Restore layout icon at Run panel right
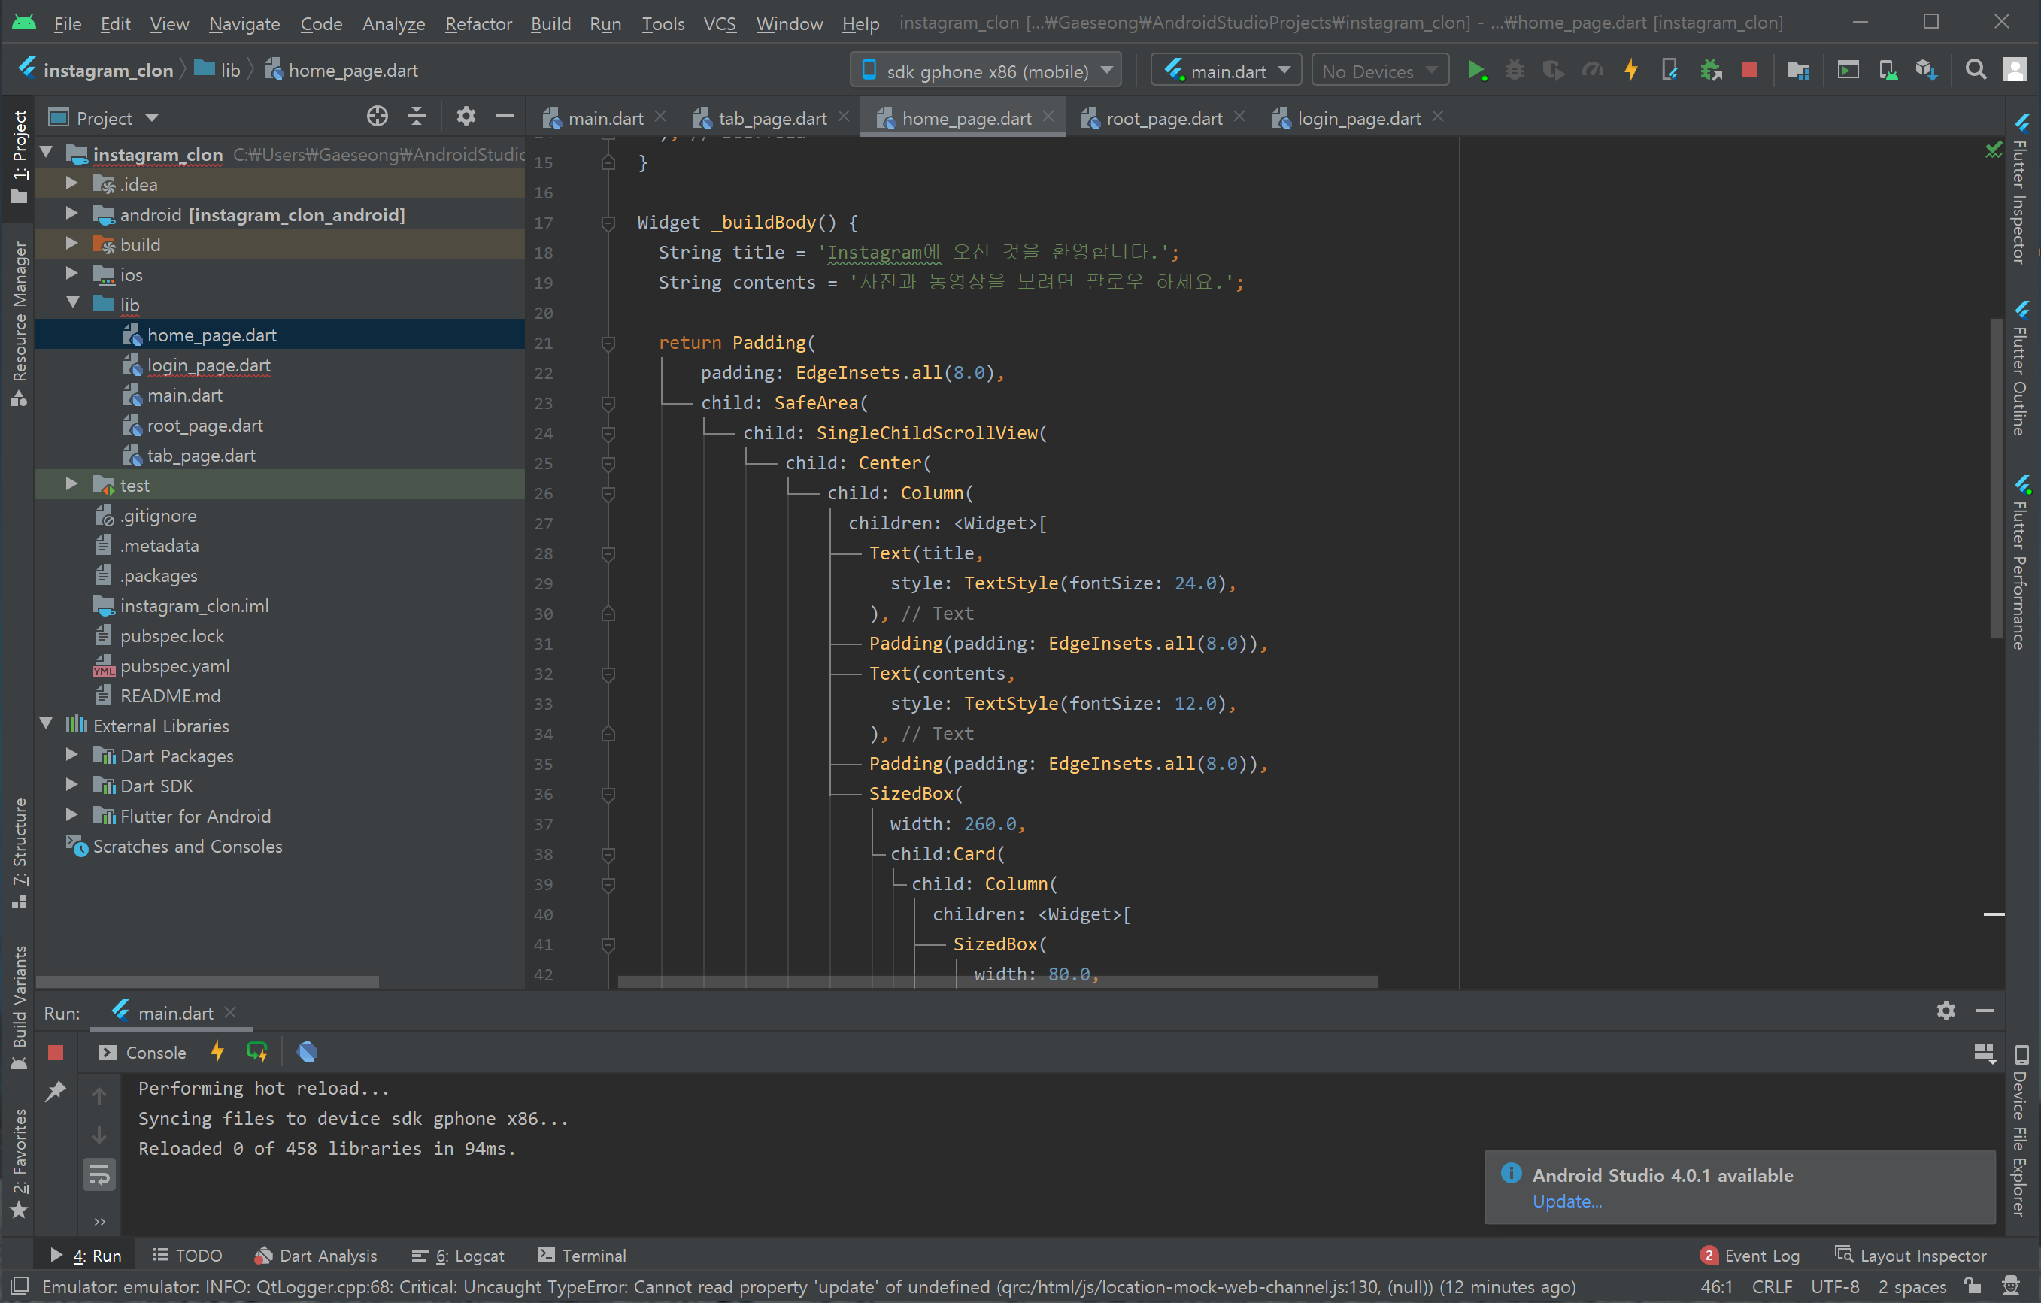Viewport: 2041px width, 1303px height. (1984, 1053)
